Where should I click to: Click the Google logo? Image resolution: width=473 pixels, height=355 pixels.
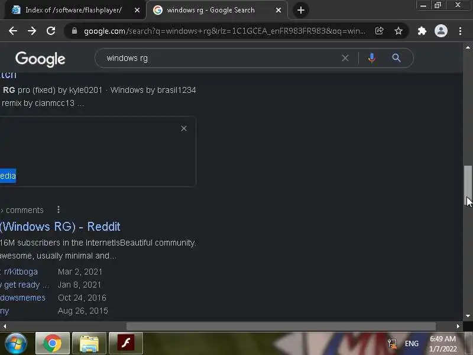click(40, 59)
